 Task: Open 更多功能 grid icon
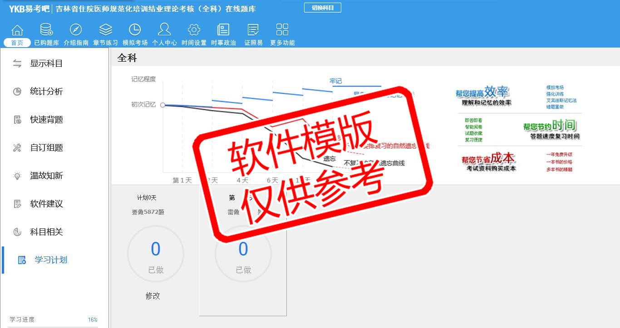point(282,30)
